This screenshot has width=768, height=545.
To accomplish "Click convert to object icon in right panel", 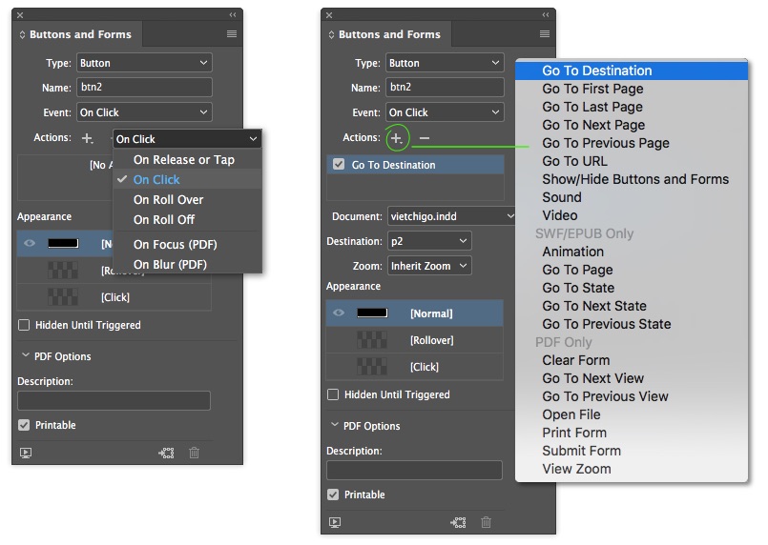I will 458,522.
